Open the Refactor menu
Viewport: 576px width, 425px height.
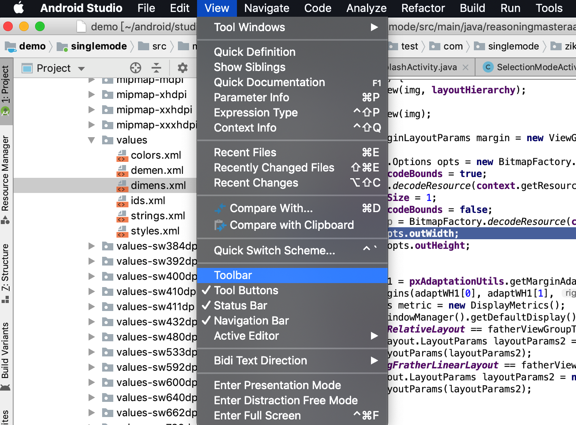click(x=423, y=8)
